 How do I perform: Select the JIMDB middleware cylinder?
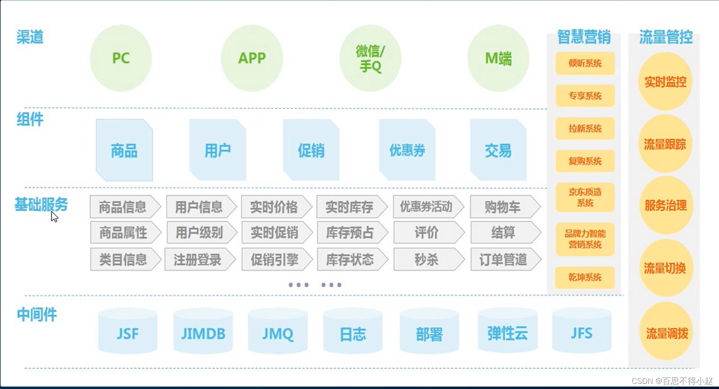coord(203,331)
